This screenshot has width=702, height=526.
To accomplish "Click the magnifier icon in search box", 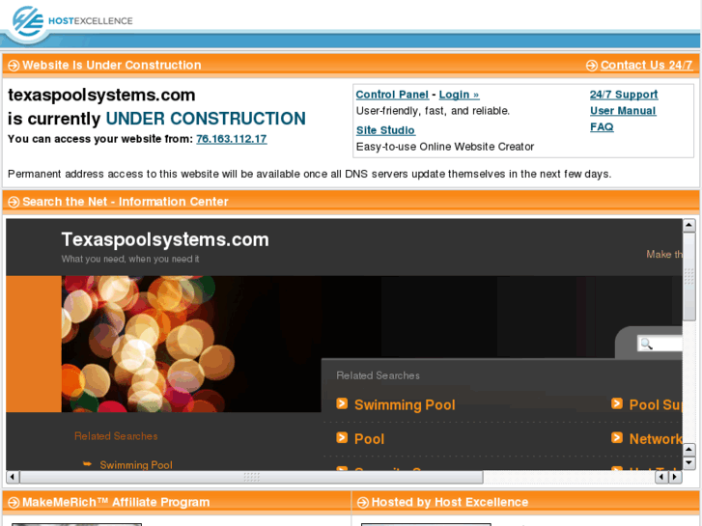I will point(646,344).
